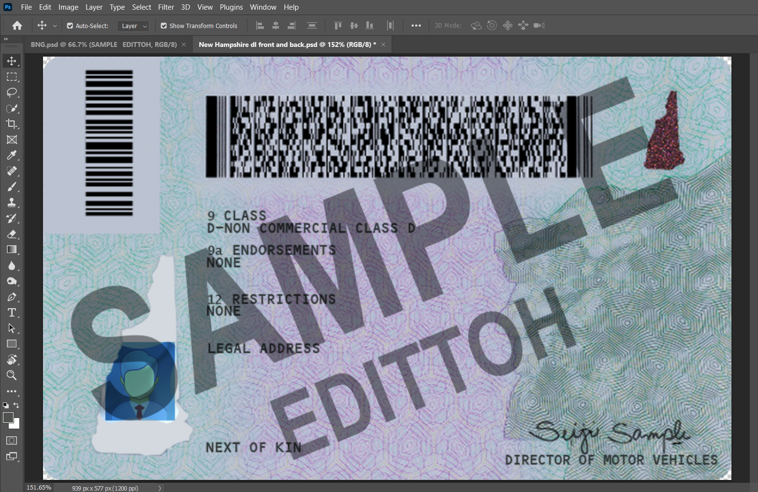
Task: Distribute horizontally button in options bar
Action: tap(390, 26)
